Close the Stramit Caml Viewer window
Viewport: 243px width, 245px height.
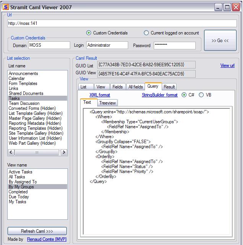point(236,7)
